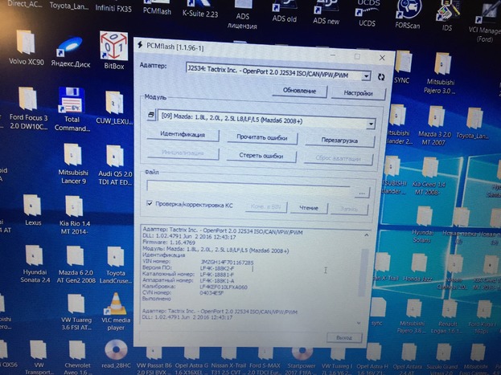501x375 pixels.
Task: Toggle Проверка/корректировка КС checkbox
Action: point(150,206)
